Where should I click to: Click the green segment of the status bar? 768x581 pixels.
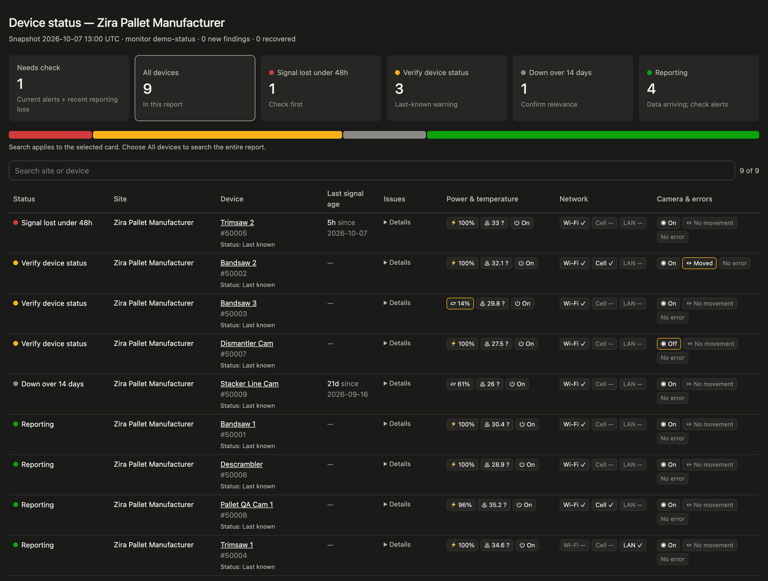pos(593,135)
